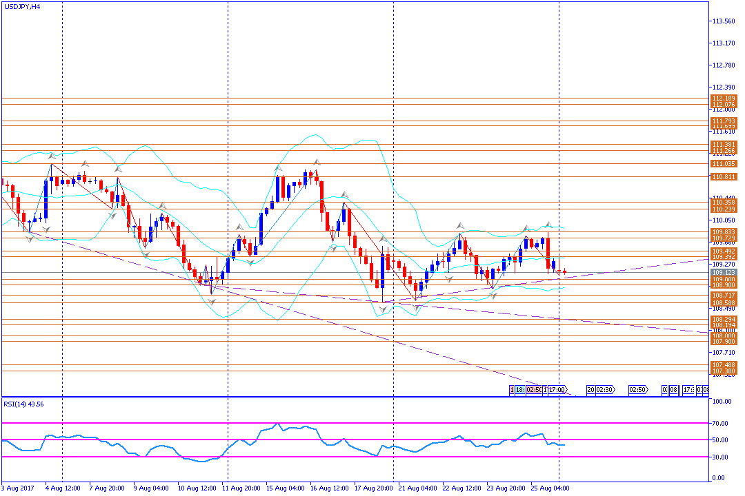Click the 25 Aug 04:00 time label

tap(550, 488)
